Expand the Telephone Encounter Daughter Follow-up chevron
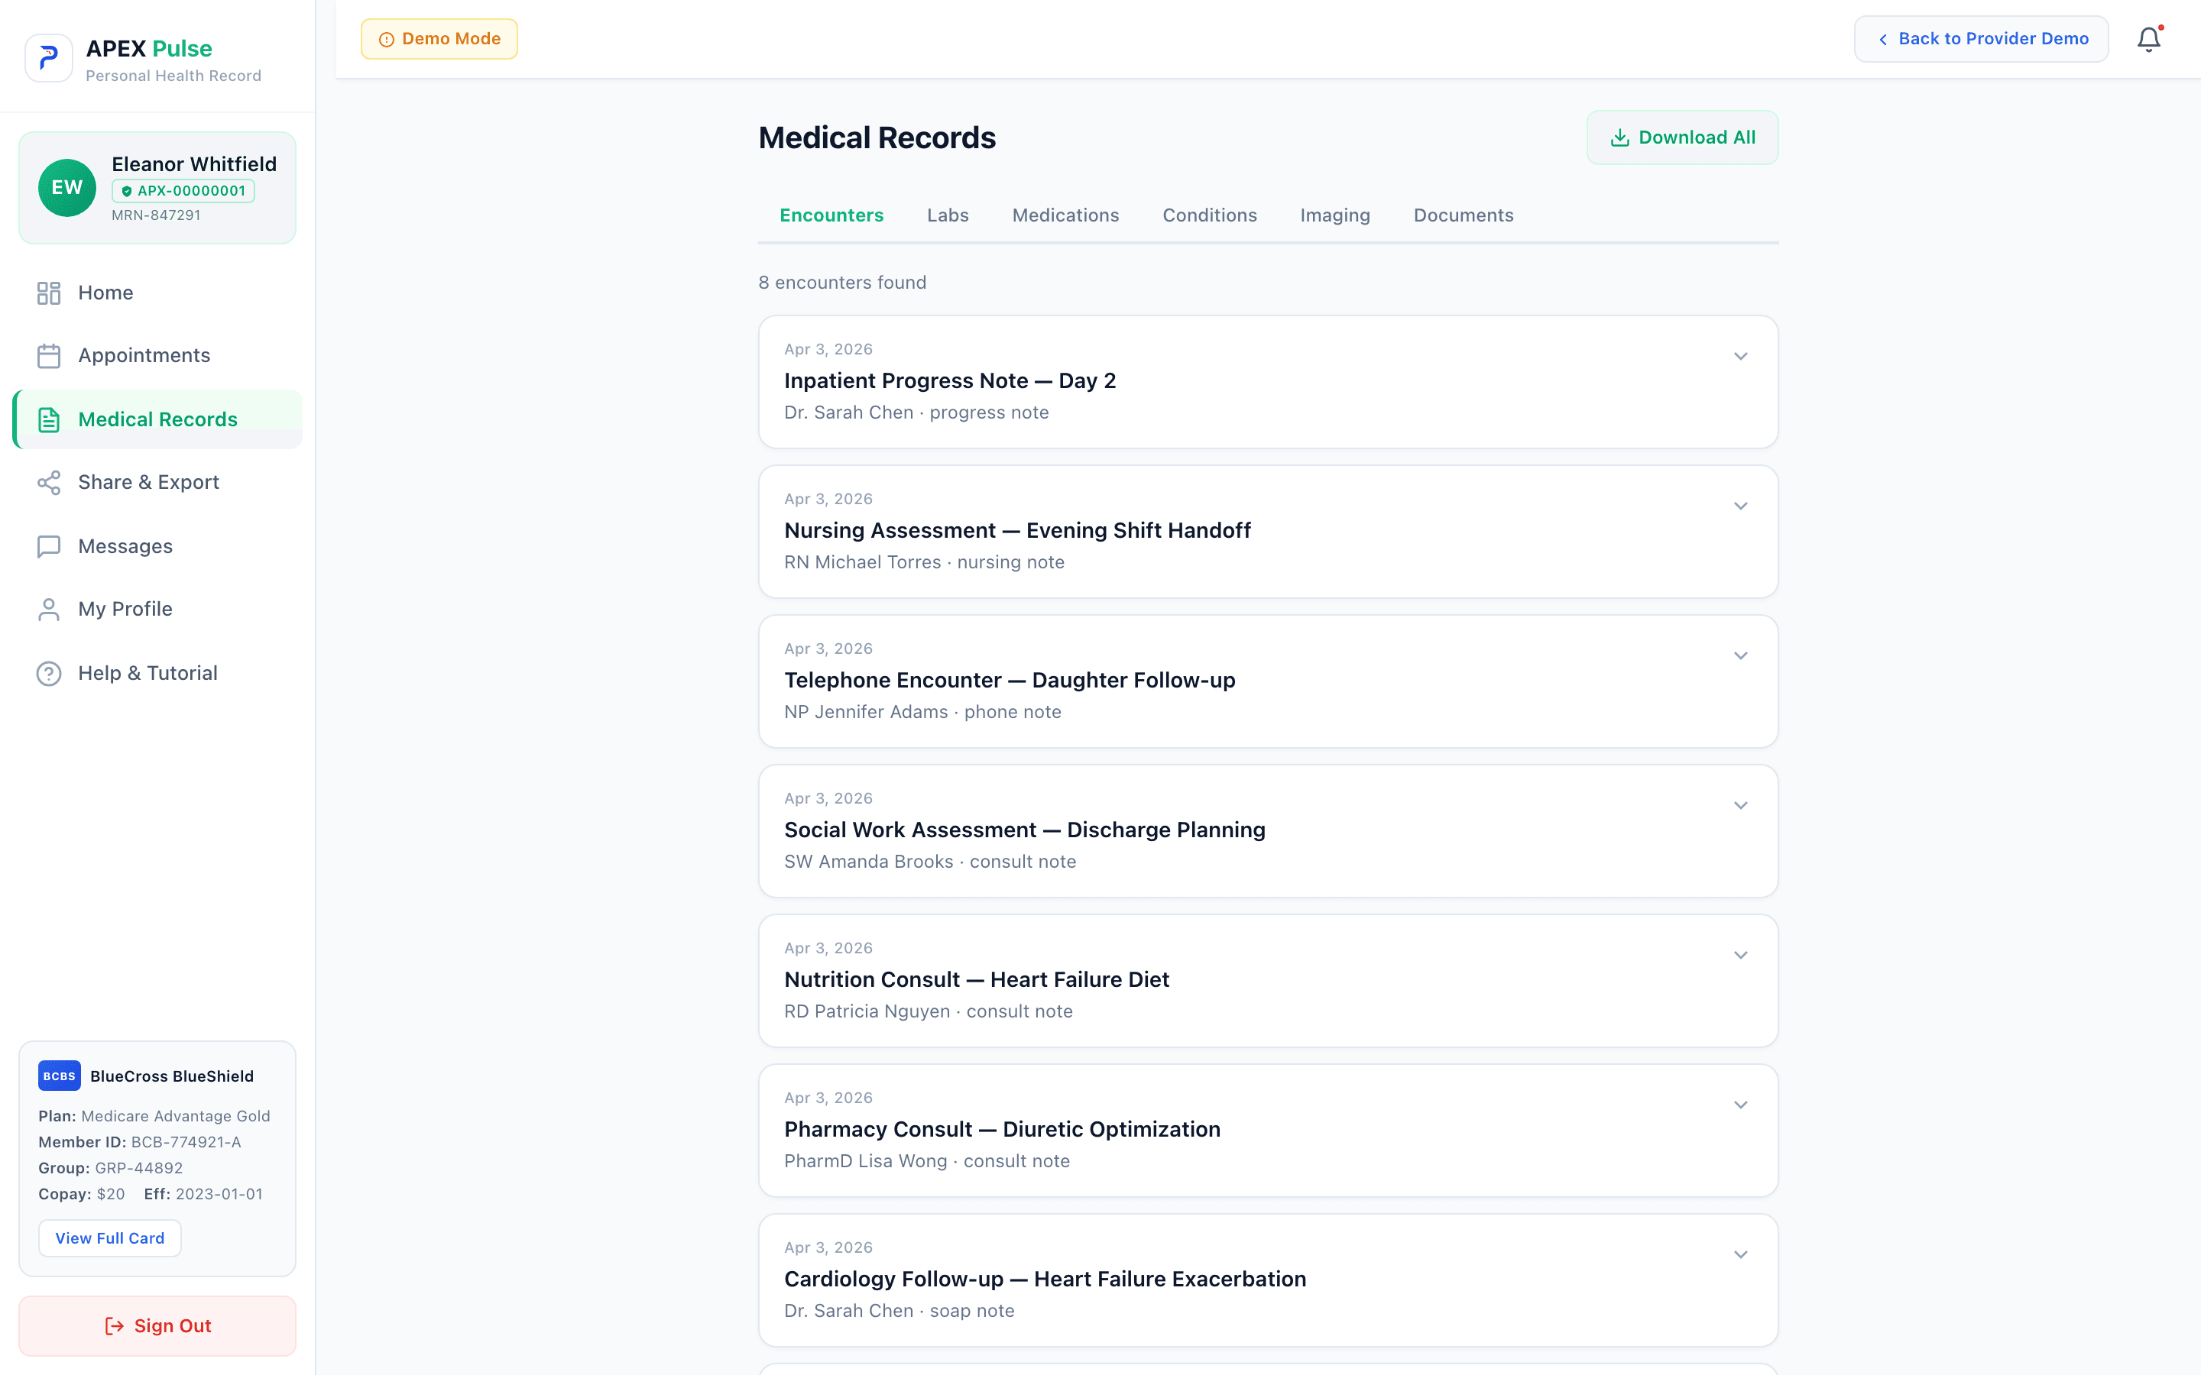This screenshot has height=1375, width=2201. pos(1740,655)
